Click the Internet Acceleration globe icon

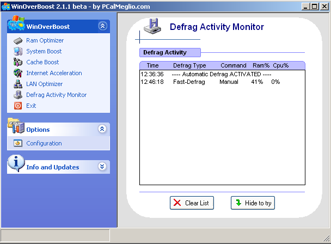(18, 73)
